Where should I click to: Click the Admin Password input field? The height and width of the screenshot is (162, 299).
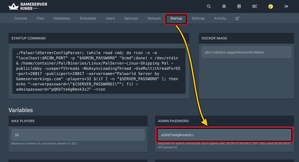click(224, 135)
